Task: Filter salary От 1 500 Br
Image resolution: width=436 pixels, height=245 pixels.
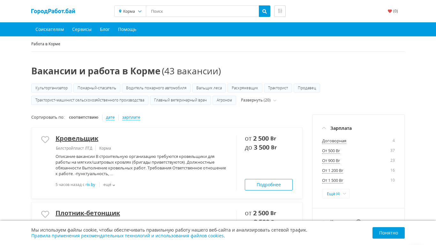Action: click(333, 181)
